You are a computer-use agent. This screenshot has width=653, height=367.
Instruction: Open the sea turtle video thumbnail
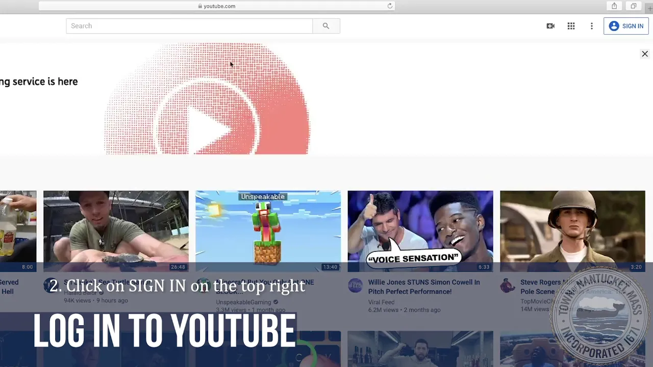116,231
